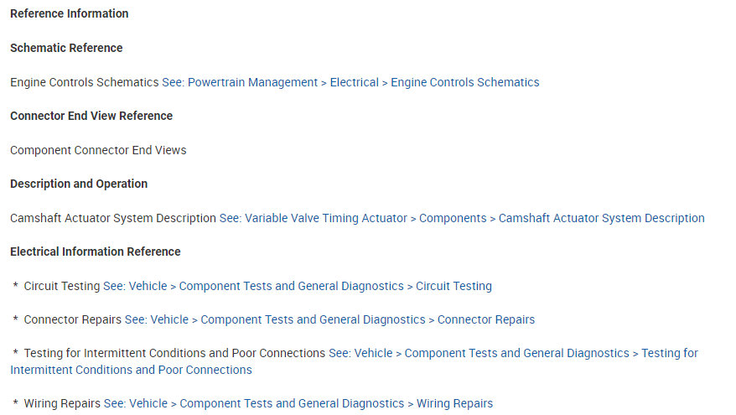Click the 'Schematic Reference' heading

(66, 48)
